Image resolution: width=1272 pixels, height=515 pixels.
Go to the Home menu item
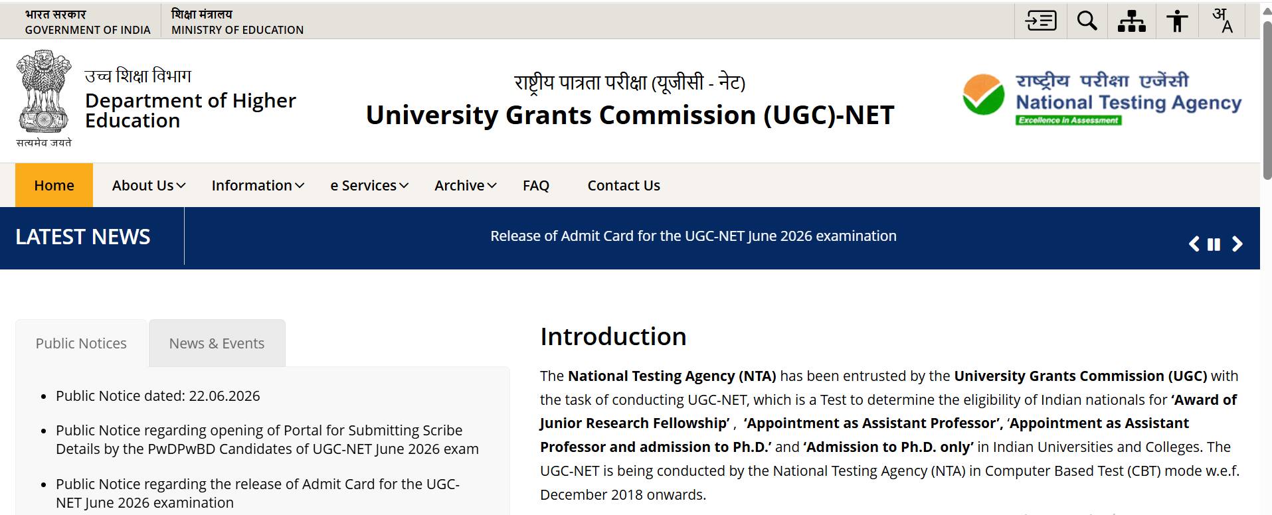pyautogui.click(x=54, y=185)
